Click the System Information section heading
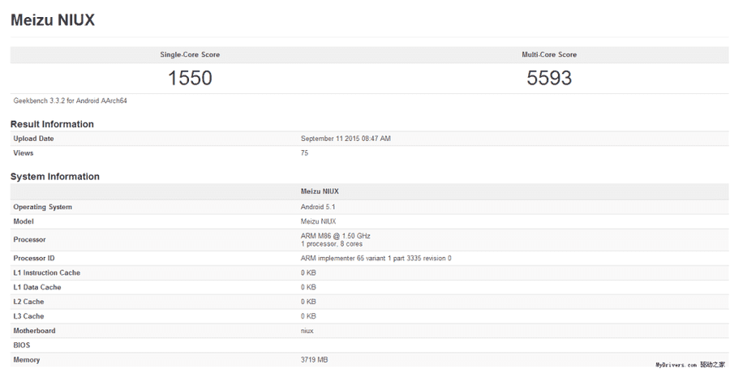Image resolution: width=730 pixels, height=373 pixels. coord(55,177)
